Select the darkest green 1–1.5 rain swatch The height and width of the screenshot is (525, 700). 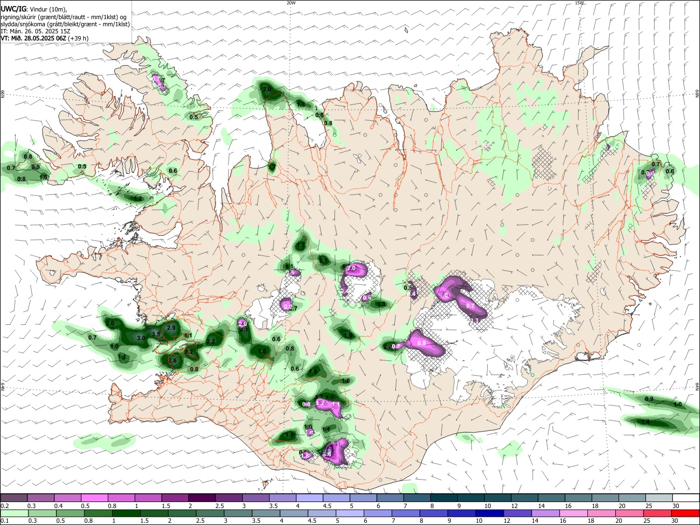126,513
